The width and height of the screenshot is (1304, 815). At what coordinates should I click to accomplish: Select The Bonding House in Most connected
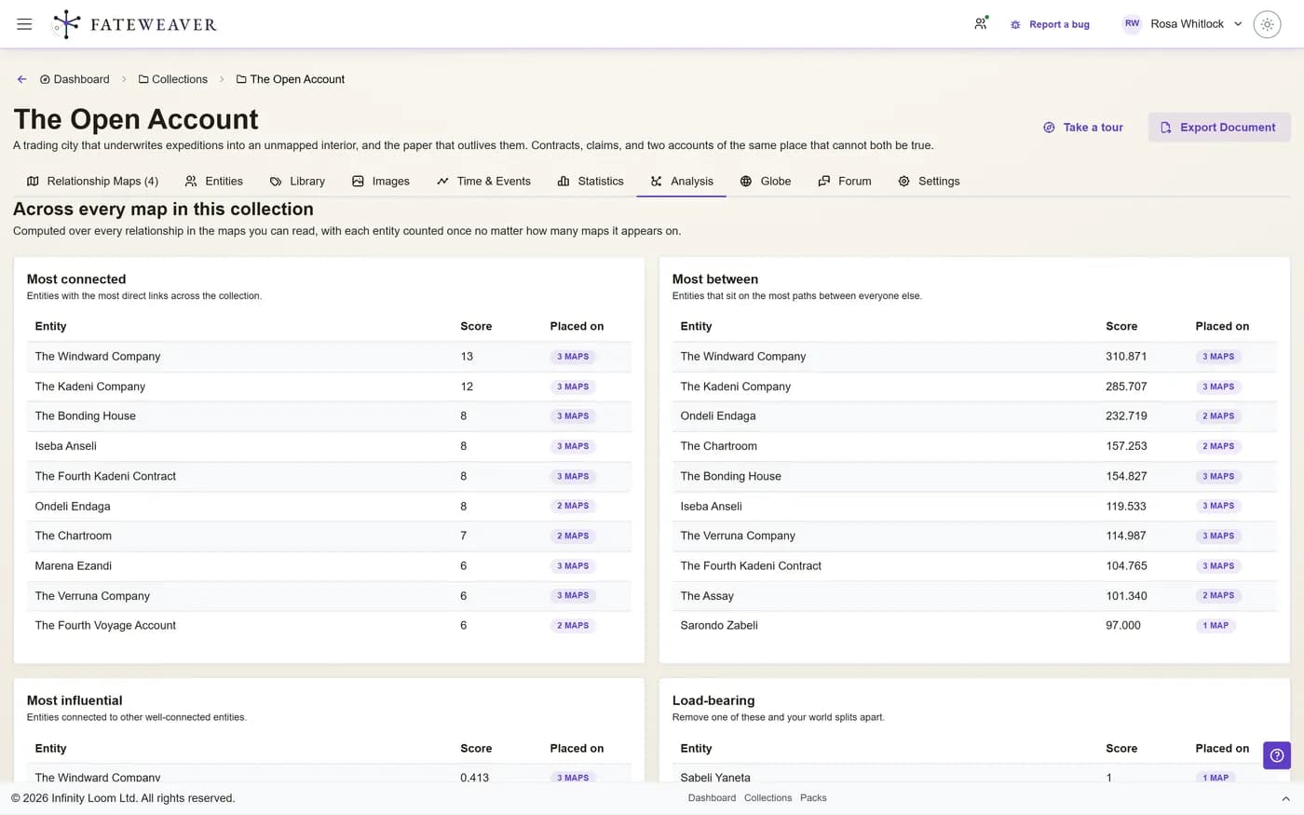tap(86, 416)
